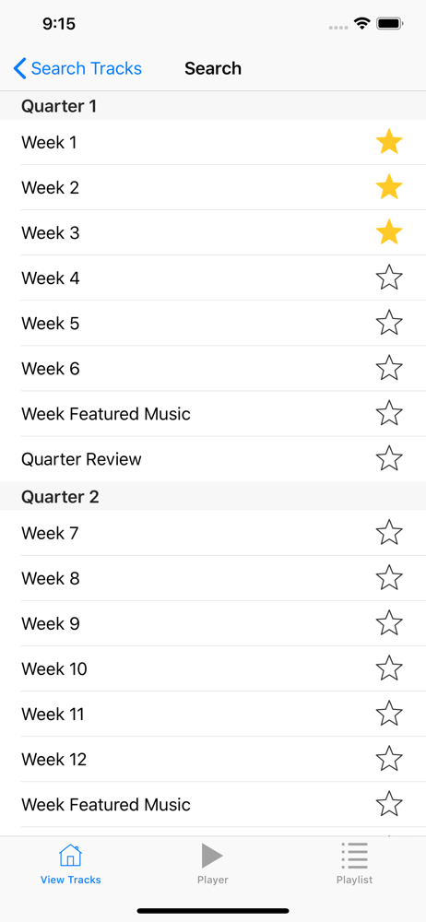Go back to Search Tracks
This screenshot has height=922, width=426.
(x=77, y=68)
